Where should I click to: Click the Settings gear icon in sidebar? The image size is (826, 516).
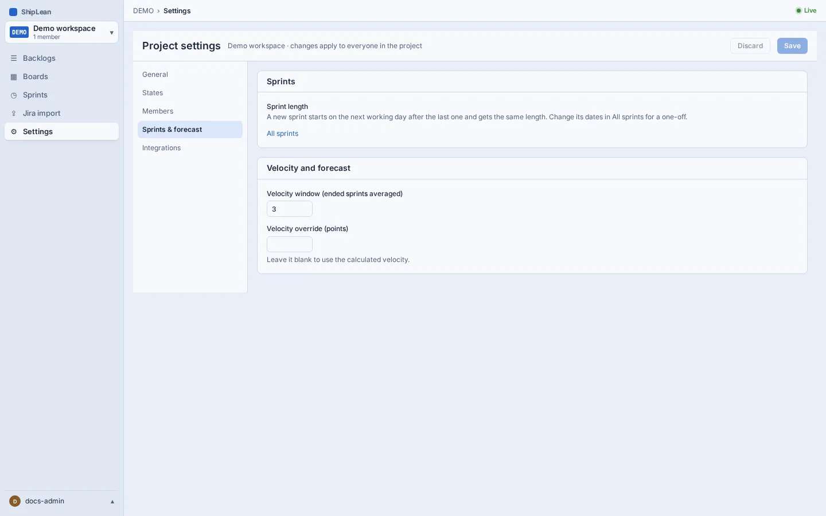[14, 132]
